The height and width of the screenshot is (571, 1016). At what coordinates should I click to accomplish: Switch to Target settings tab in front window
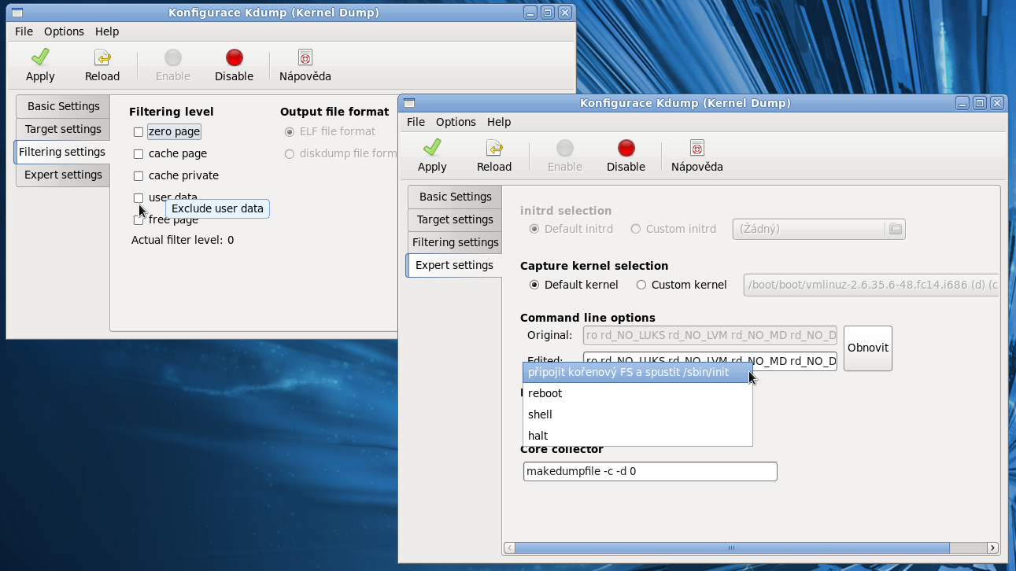pos(455,219)
